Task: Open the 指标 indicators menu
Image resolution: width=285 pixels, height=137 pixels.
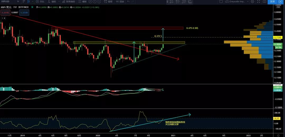Action: click(x=52, y=2)
